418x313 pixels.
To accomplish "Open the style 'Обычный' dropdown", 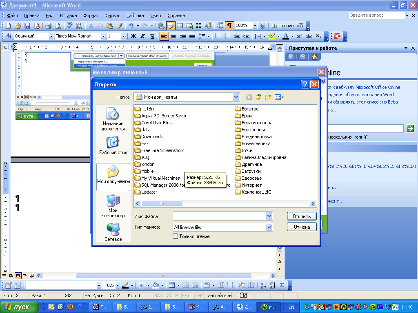I will [x=51, y=36].
